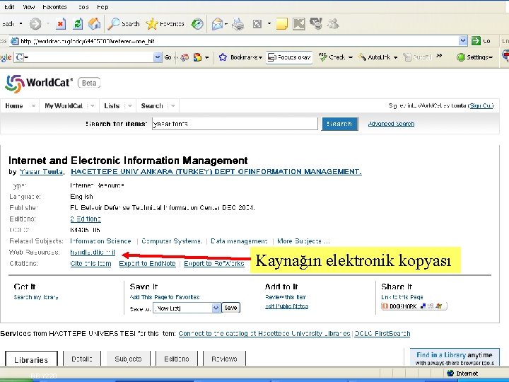The height and width of the screenshot is (382, 509).
Task: Switch to Details tab
Action: click(82, 359)
